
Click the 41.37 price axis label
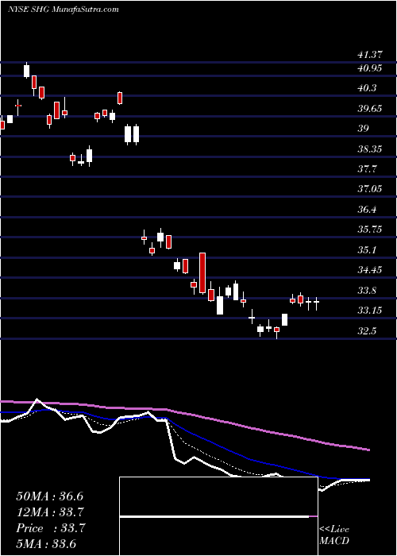[370, 55]
